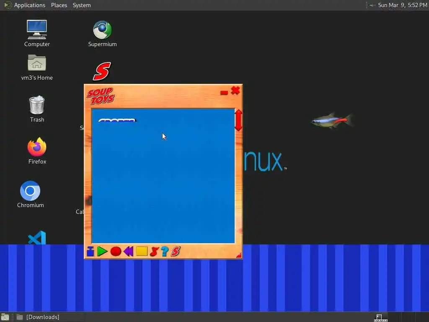Click the show desktop icon in bottom panel
The height and width of the screenshot is (322, 429).
pyautogui.click(x=5, y=317)
